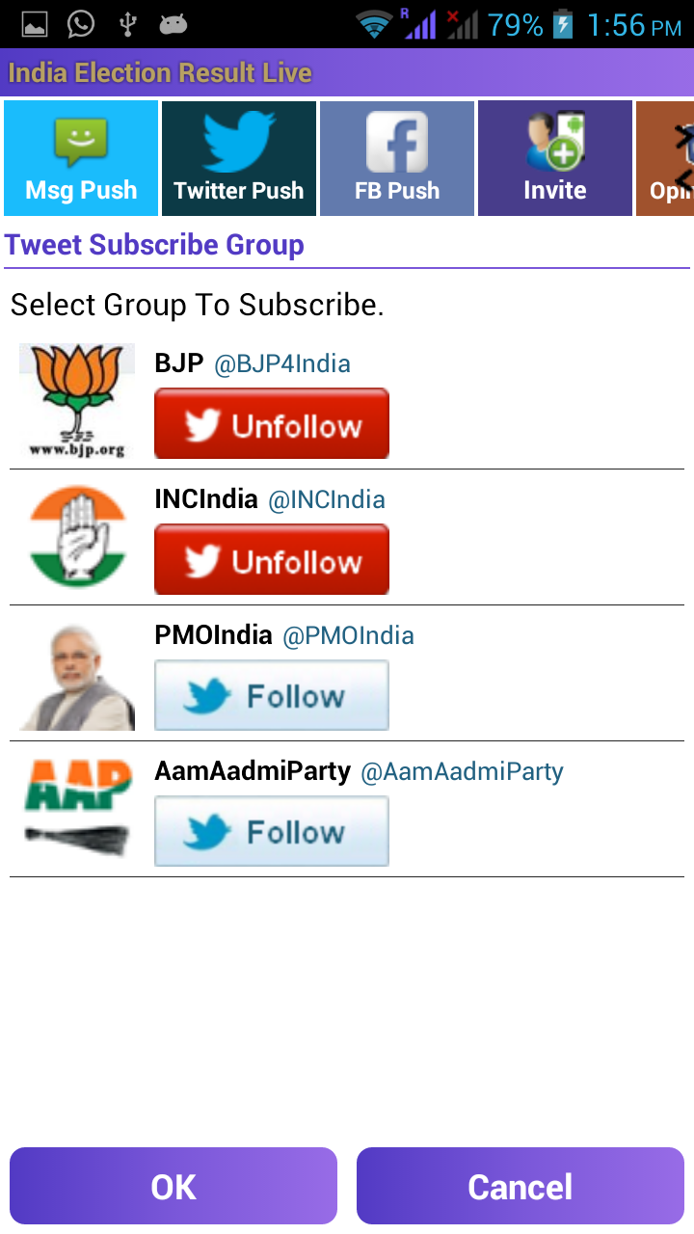694x1234 pixels.
Task: Tap the INCIndia hand logo
Action: coord(77,537)
